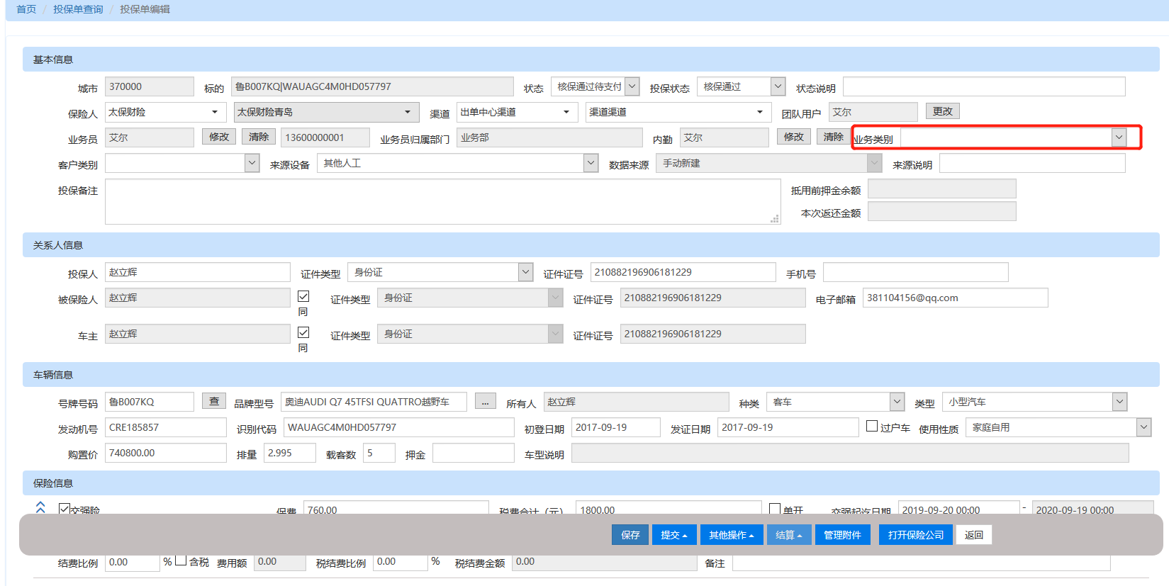Click 修改 next to the 内勤 field

pos(793,137)
